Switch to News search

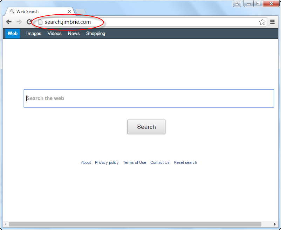74,34
